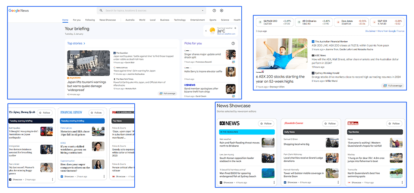
Task: Open the Following tab
Action: click(x=90, y=20)
